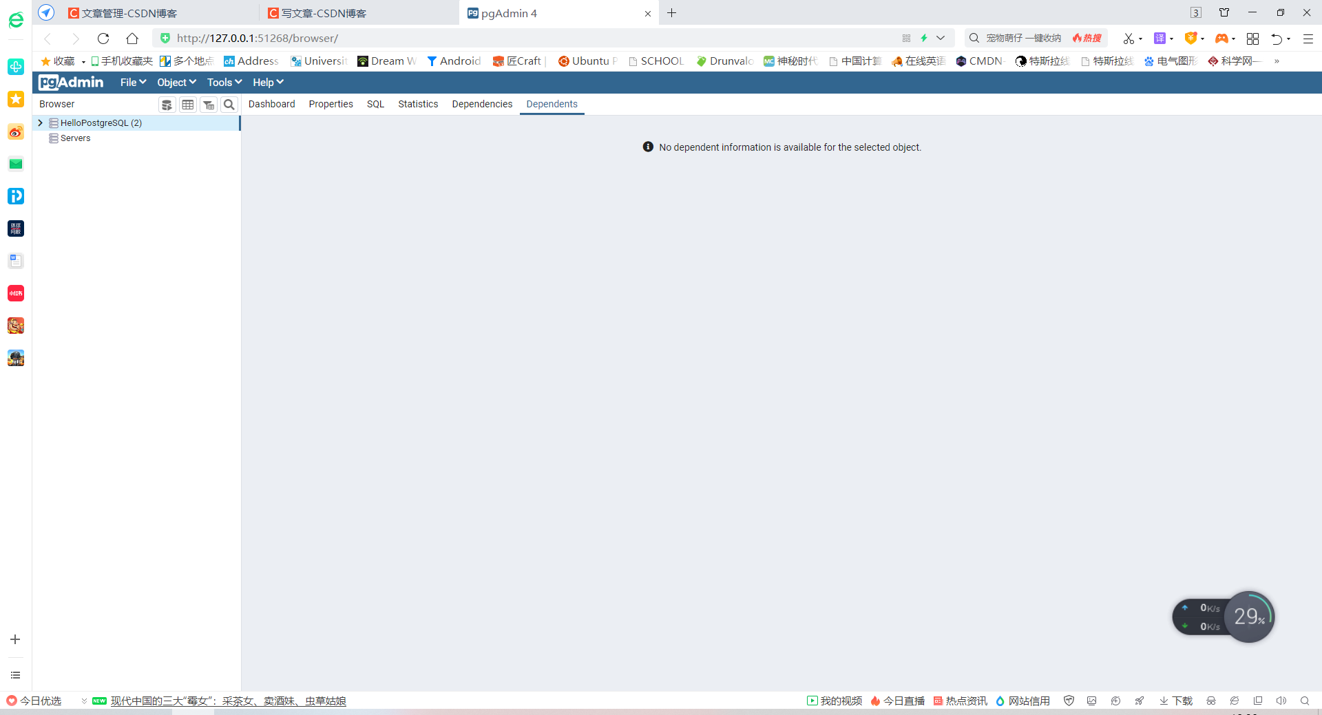Add a sidebar app with plus icon
The height and width of the screenshot is (715, 1322).
pos(15,639)
